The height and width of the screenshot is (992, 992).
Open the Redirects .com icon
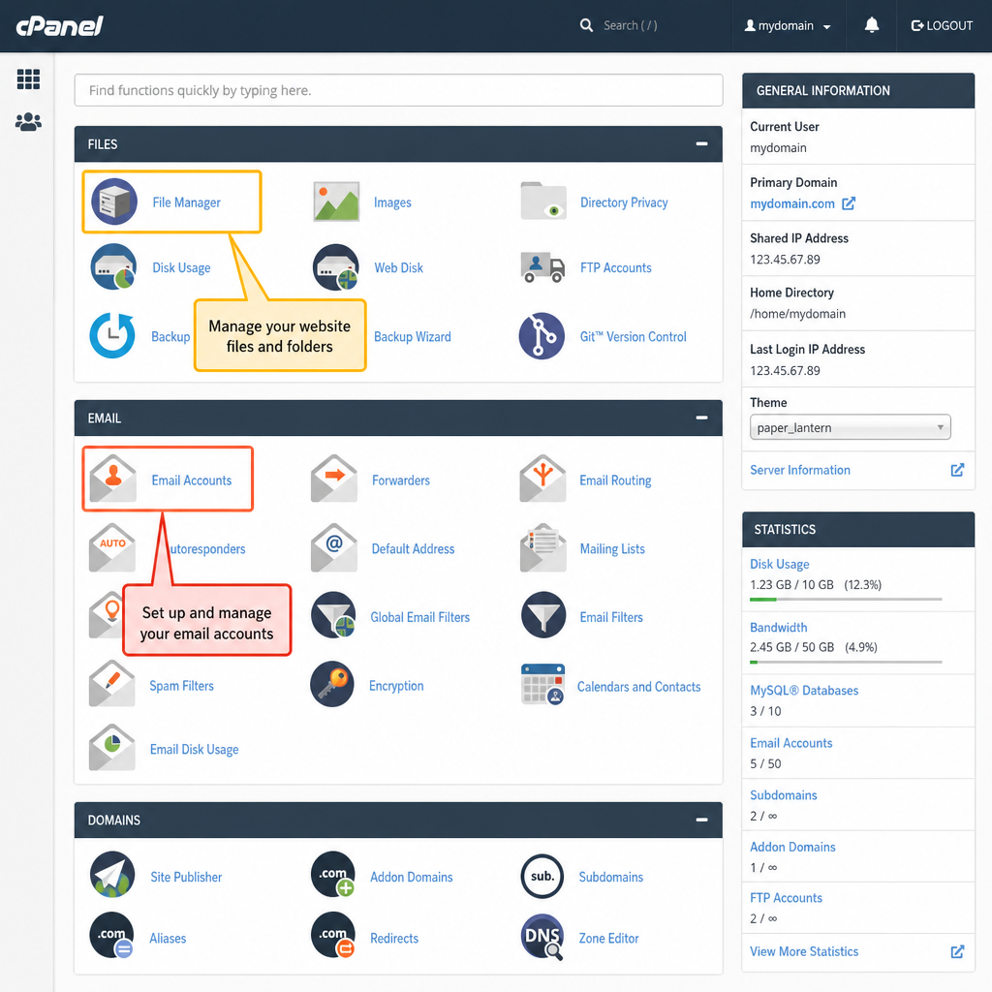coord(333,936)
